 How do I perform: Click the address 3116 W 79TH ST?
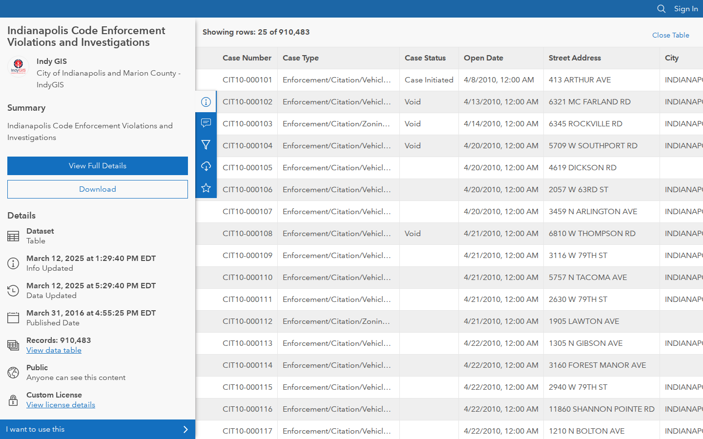[x=578, y=256]
